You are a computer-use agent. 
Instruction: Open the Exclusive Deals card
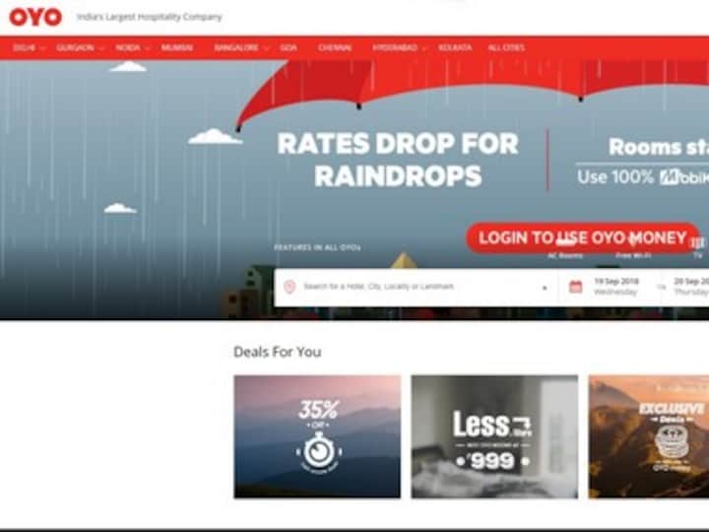click(x=649, y=436)
